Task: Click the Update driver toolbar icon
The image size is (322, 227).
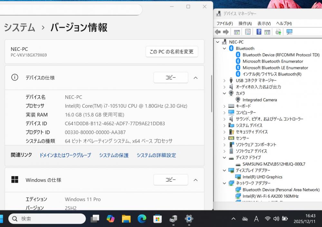Action: click(x=278, y=32)
